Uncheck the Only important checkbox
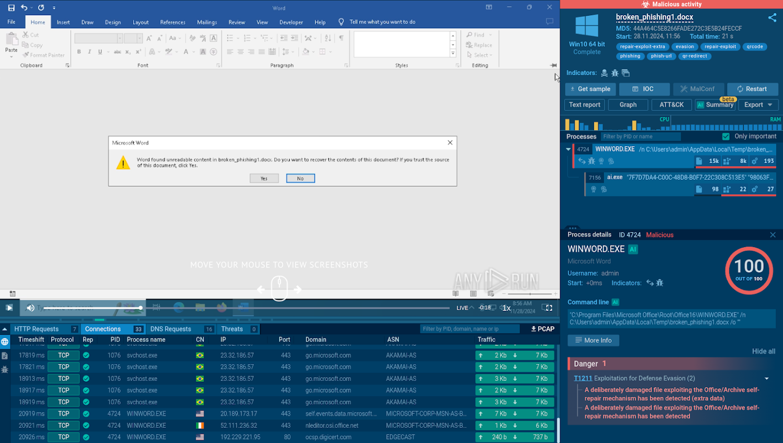 click(726, 136)
